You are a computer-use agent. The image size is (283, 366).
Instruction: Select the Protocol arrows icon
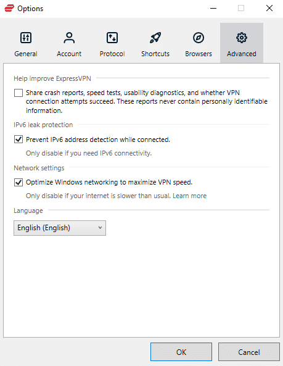tap(112, 38)
